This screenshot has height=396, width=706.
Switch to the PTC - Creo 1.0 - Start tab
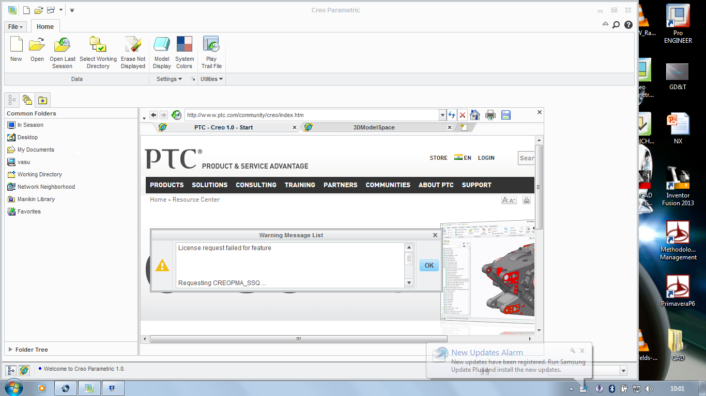coord(223,127)
